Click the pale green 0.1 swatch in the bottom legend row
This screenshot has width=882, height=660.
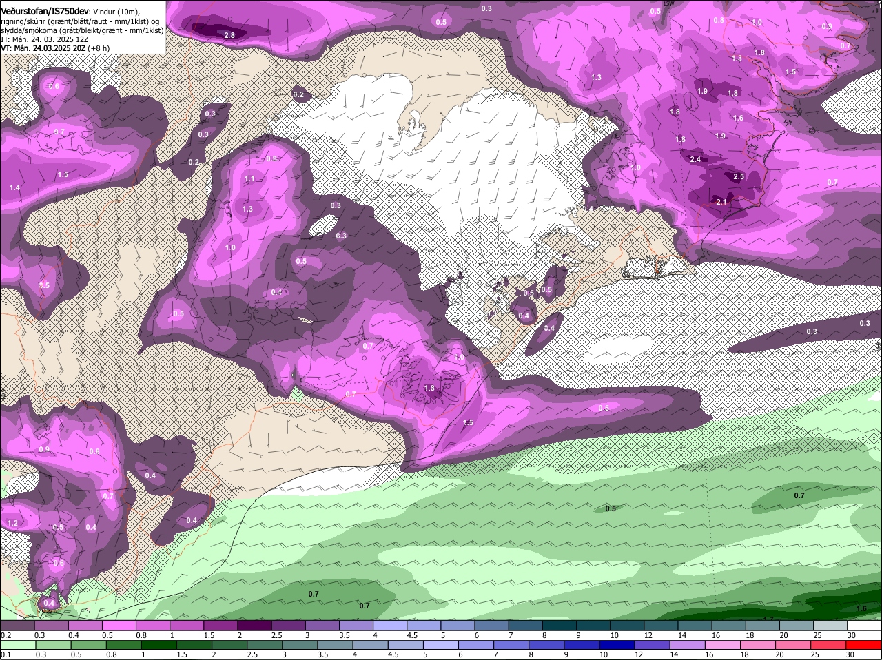[18, 645]
